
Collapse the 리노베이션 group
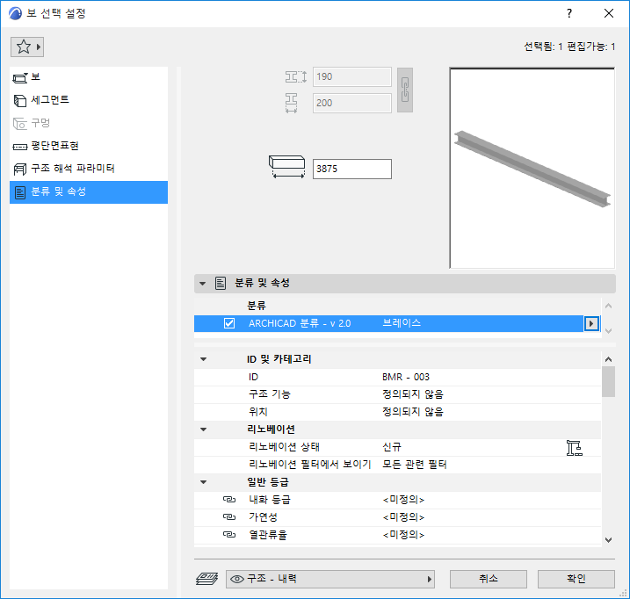point(203,429)
